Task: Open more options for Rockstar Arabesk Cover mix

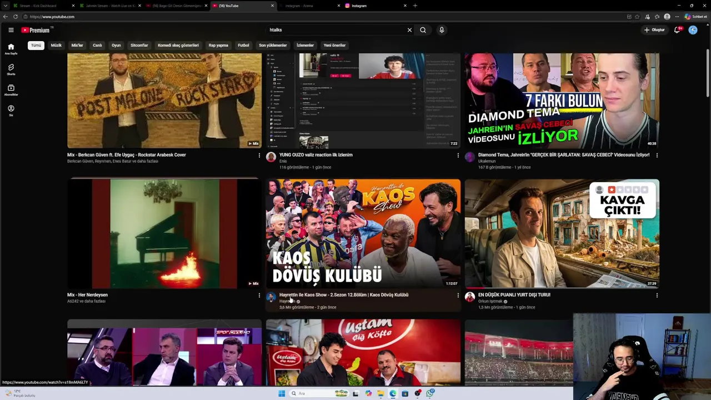Action: pyautogui.click(x=259, y=156)
